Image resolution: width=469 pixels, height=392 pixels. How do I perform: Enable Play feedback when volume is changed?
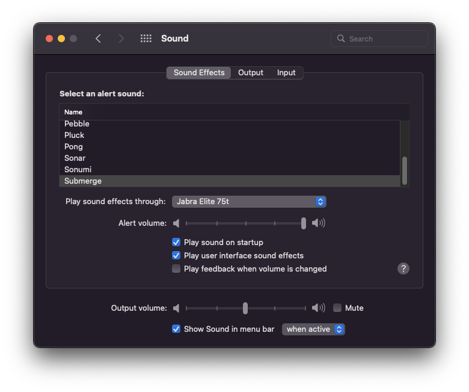176,269
